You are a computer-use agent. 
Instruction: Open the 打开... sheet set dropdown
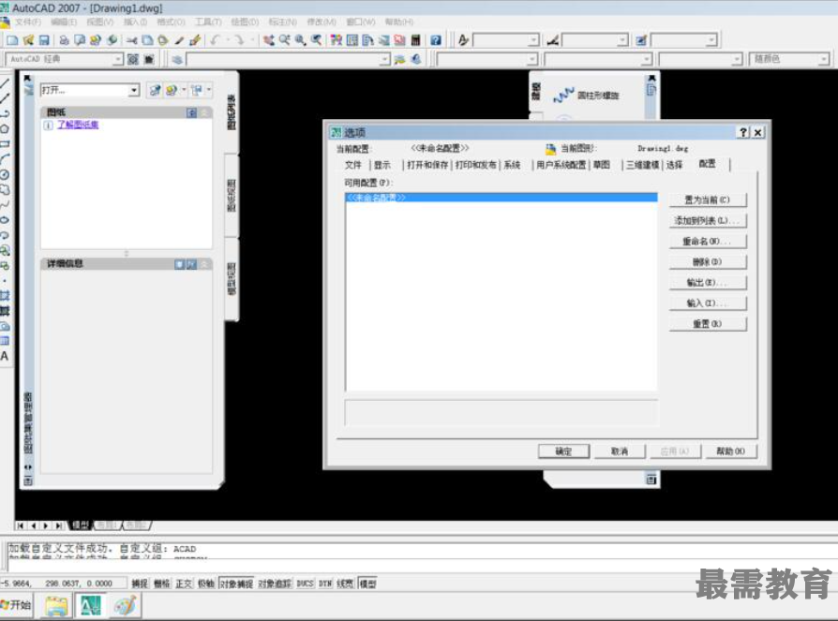(134, 90)
